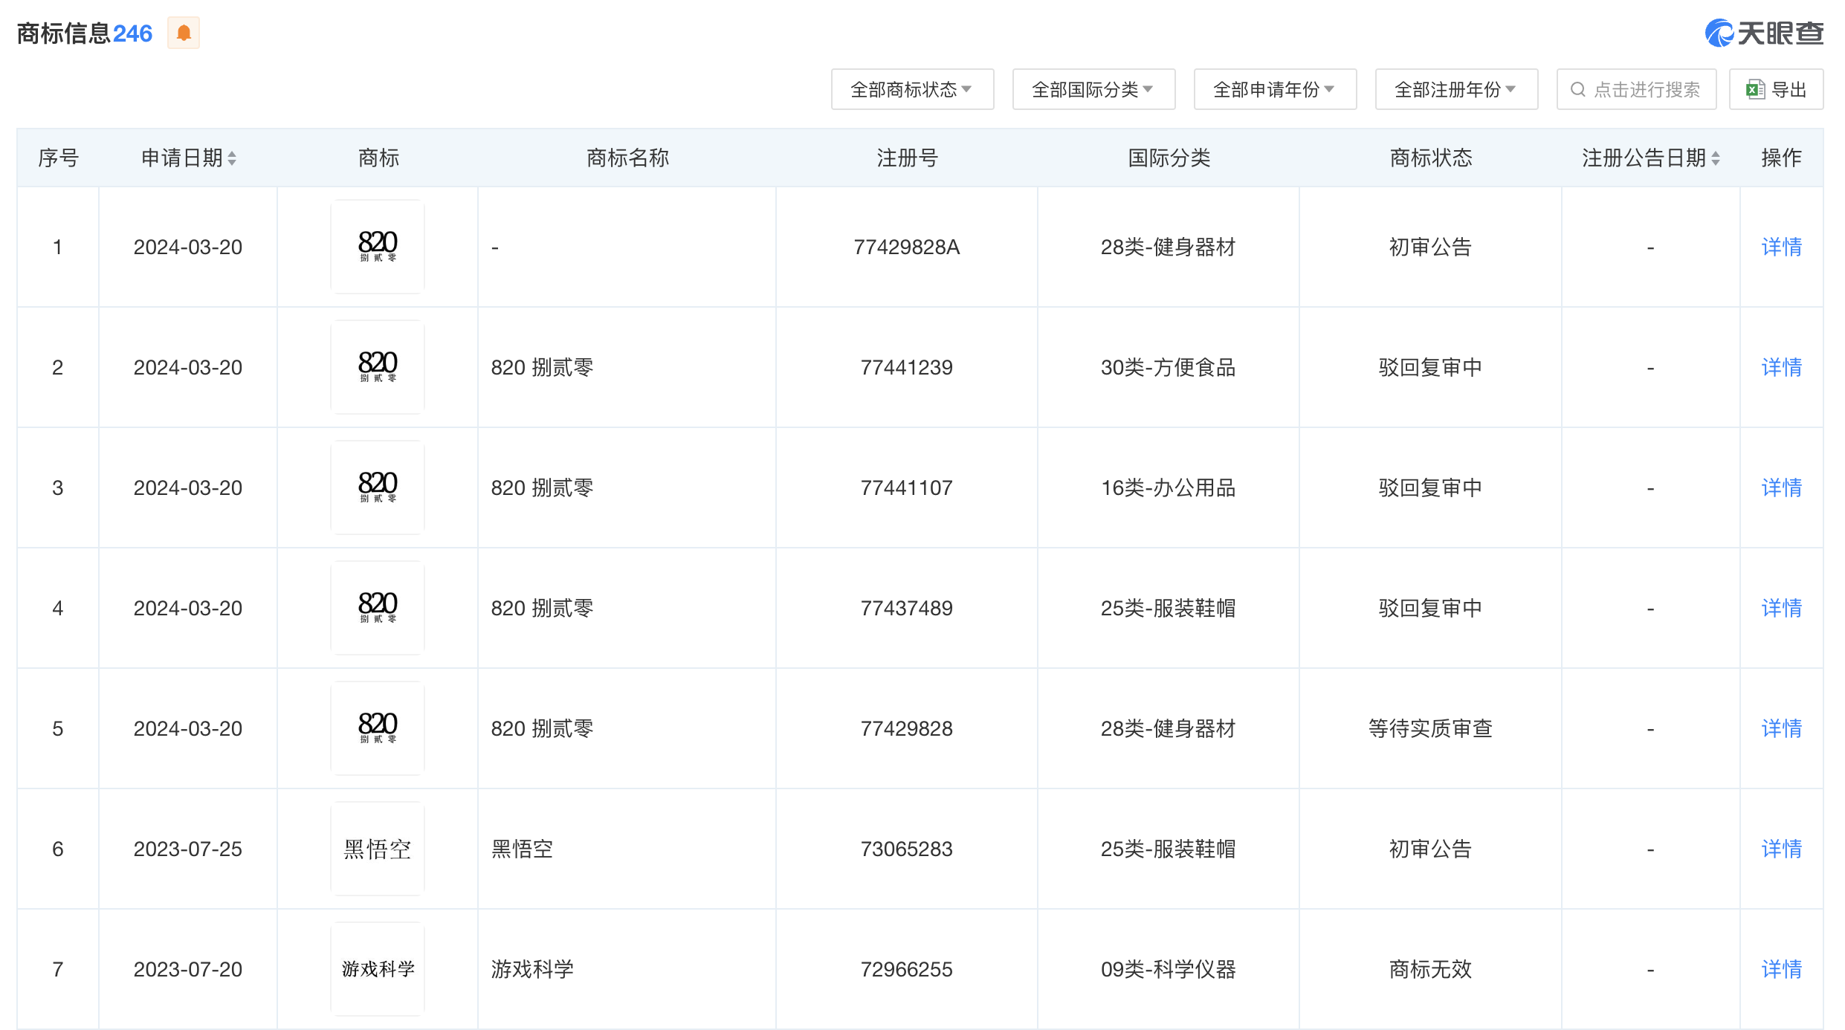This screenshot has width=1845, height=1030.
Task: Click the 820 trademark image in row 4
Action: click(378, 608)
